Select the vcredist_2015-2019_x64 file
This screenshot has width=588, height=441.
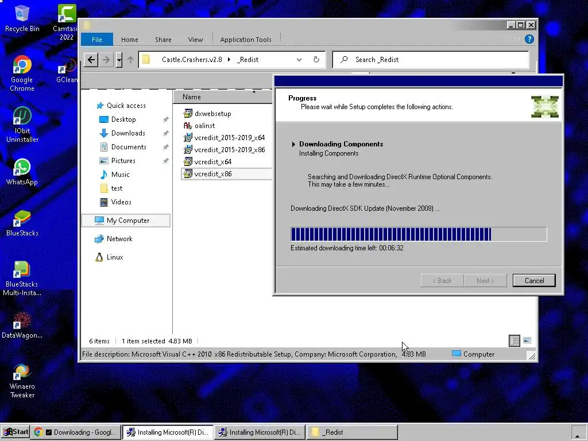(x=224, y=138)
